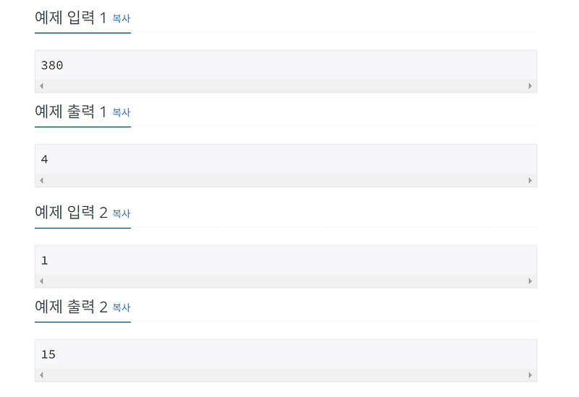Copy example input 2 via 복사 link
The height and width of the screenshot is (397, 579).
click(121, 213)
